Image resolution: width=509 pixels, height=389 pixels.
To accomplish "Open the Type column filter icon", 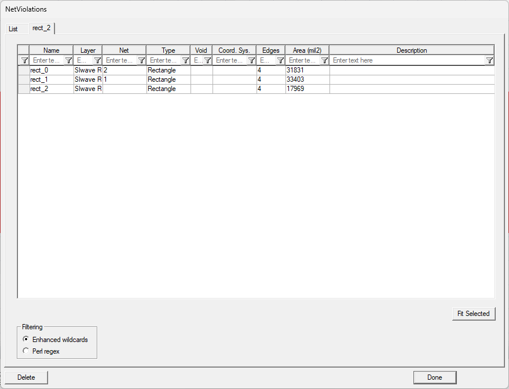I will (x=185, y=60).
